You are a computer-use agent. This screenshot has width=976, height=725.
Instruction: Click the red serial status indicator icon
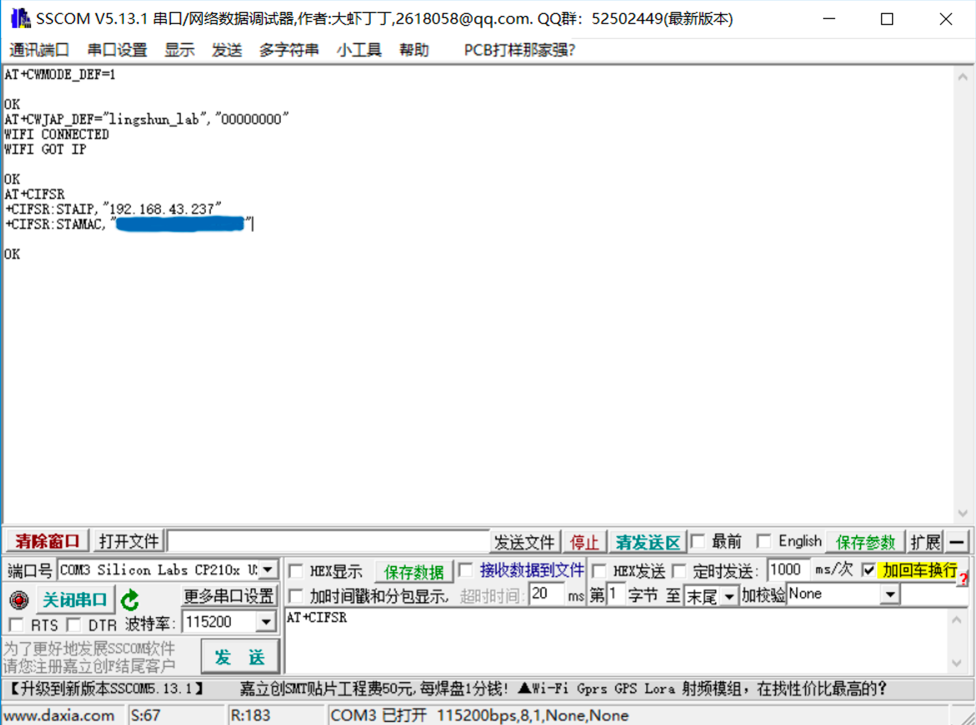(19, 600)
